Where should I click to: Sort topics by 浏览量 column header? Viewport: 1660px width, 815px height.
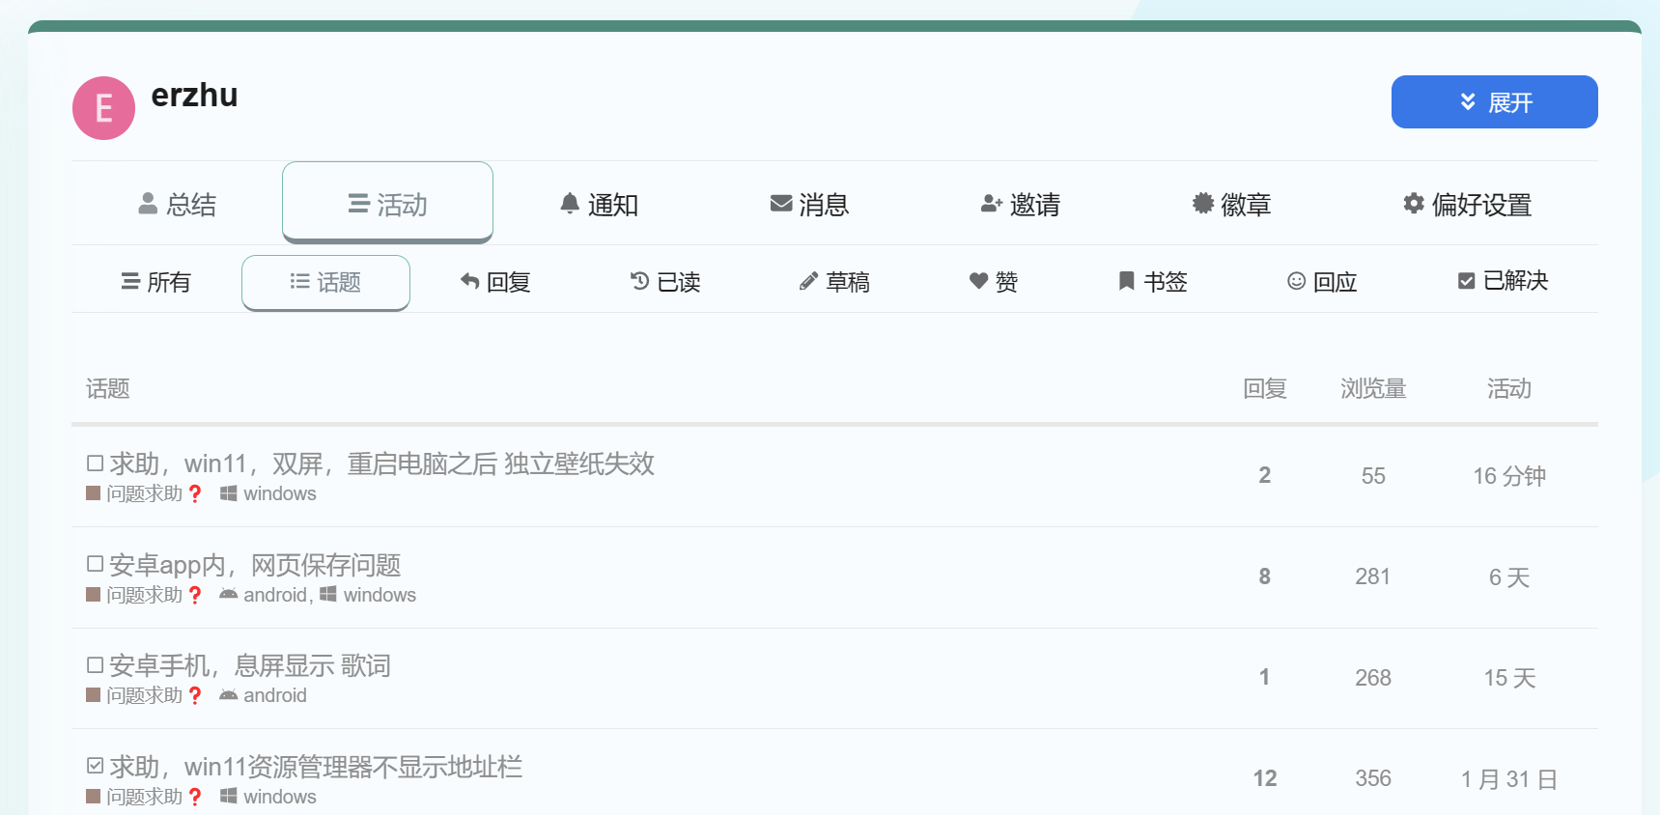[1372, 388]
